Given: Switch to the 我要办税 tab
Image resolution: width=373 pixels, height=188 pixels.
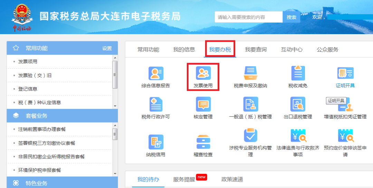Looking at the screenshot, I should click(220, 49).
